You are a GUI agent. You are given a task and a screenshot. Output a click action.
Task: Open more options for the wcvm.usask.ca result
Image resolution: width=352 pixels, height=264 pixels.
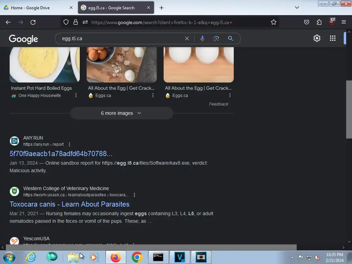134,195
